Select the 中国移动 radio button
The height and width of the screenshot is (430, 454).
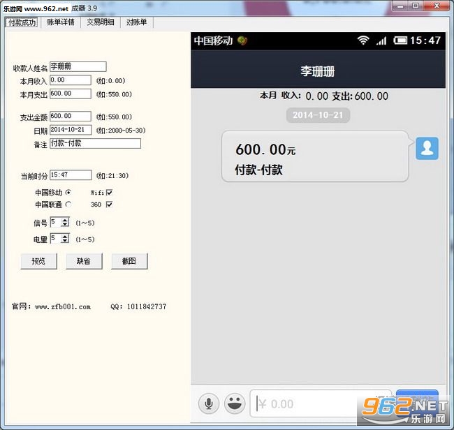pos(68,193)
